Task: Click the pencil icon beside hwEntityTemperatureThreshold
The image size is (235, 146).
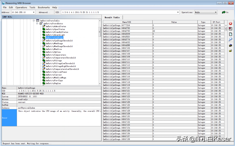Action: [43, 58]
